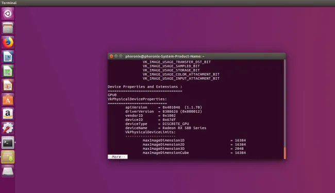Click VK_IMAGE_USAGE_TRANSFER_DST_BIT line

[x=177, y=62]
